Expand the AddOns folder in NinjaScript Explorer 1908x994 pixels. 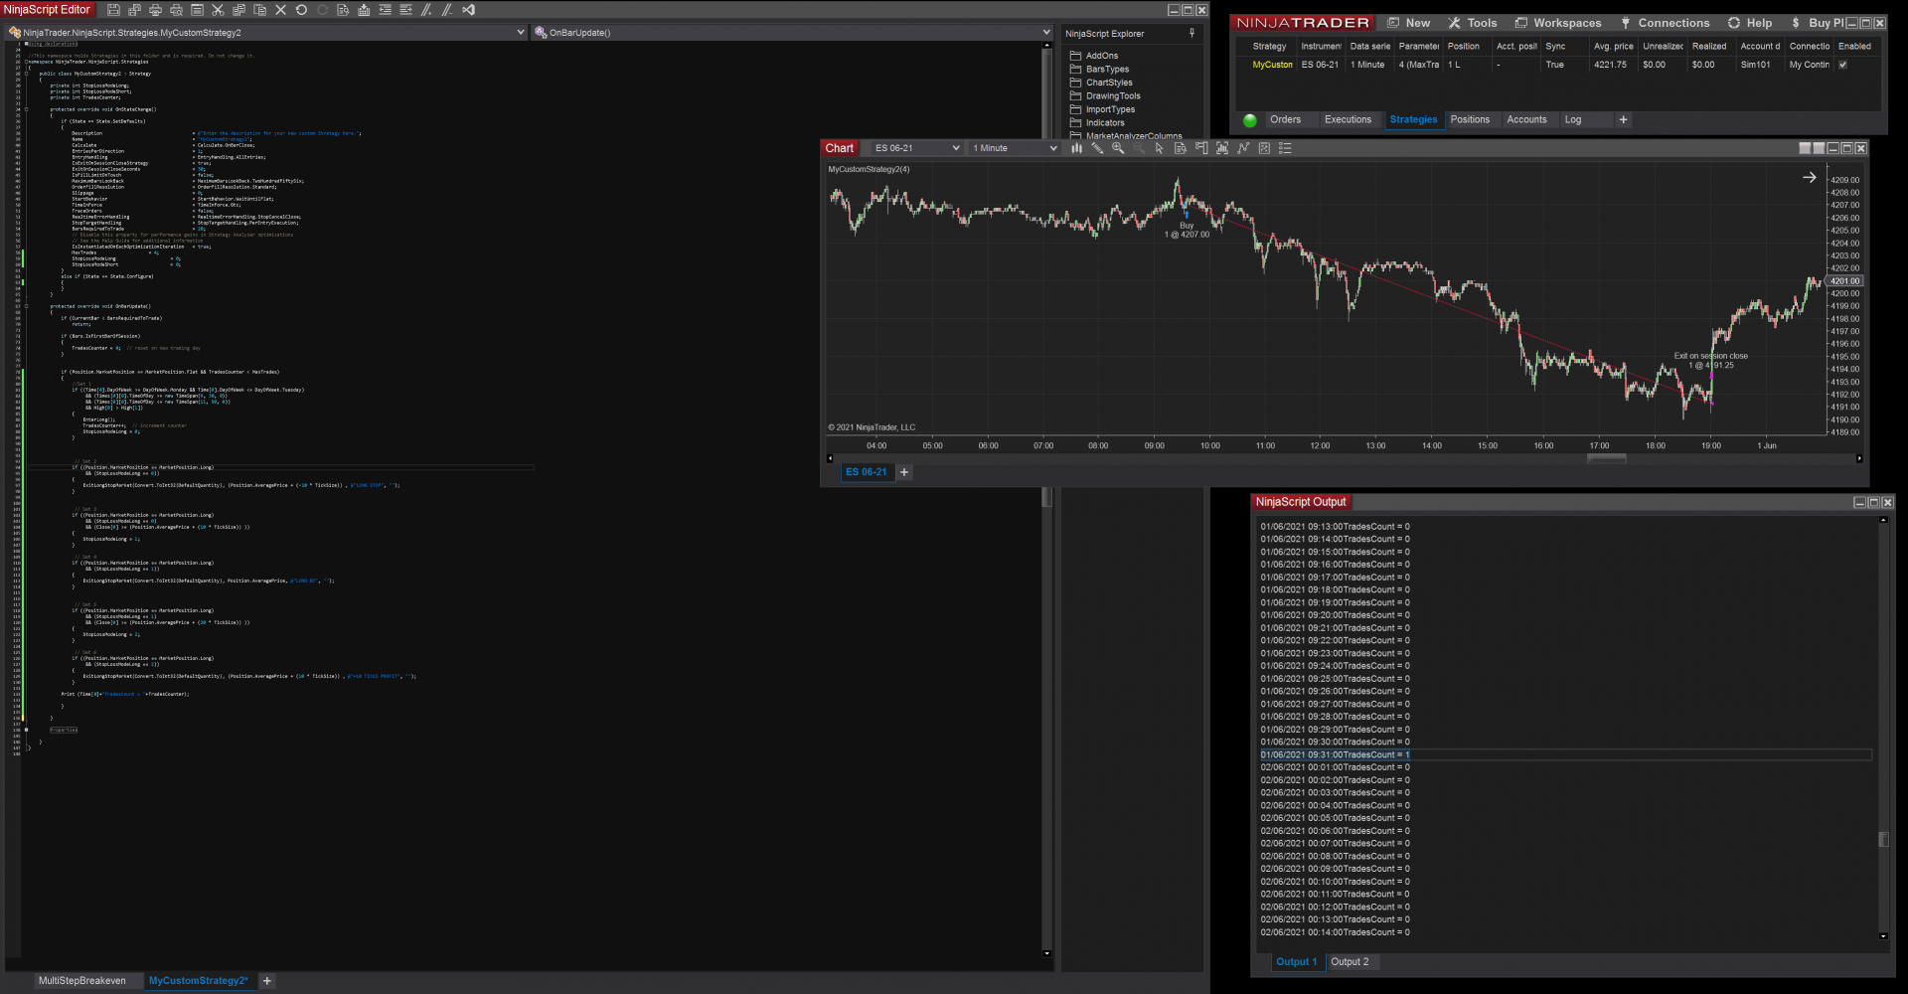coord(1094,56)
